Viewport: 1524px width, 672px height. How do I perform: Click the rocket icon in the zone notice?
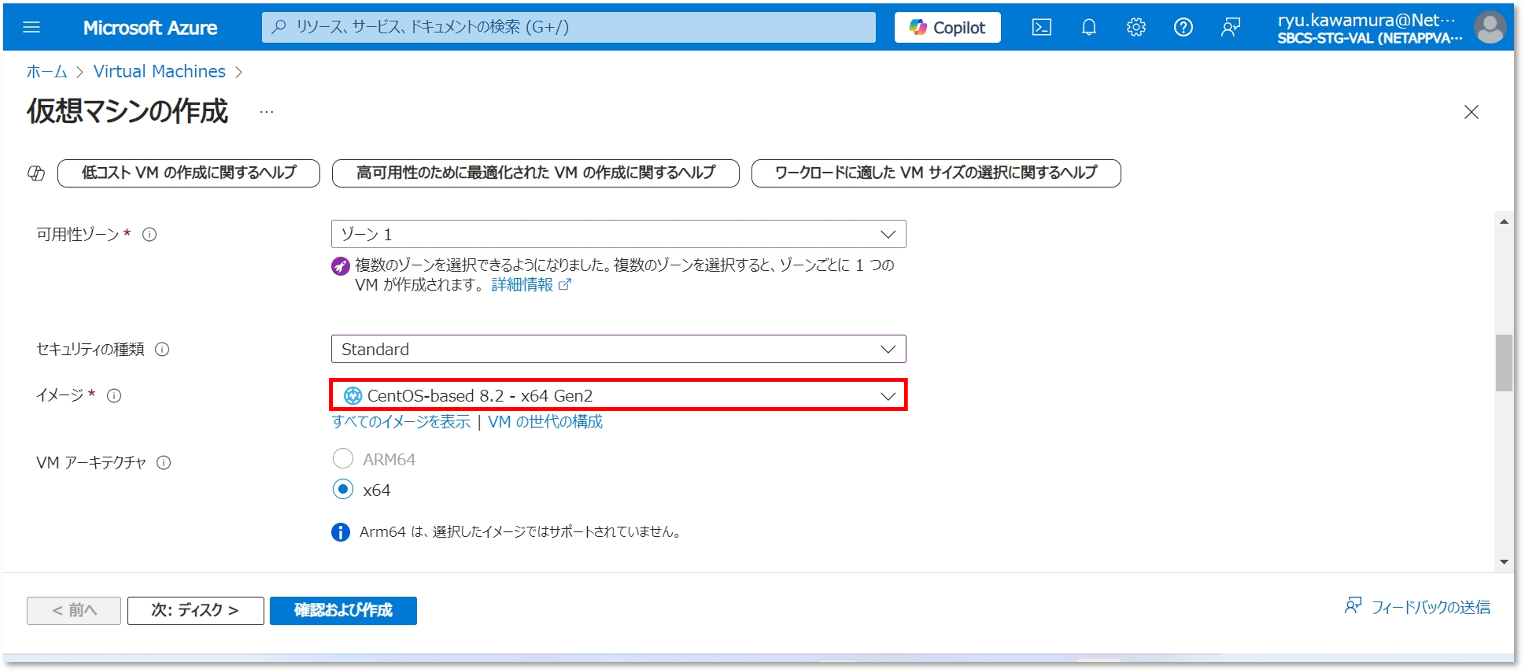[x=340, y=266]
